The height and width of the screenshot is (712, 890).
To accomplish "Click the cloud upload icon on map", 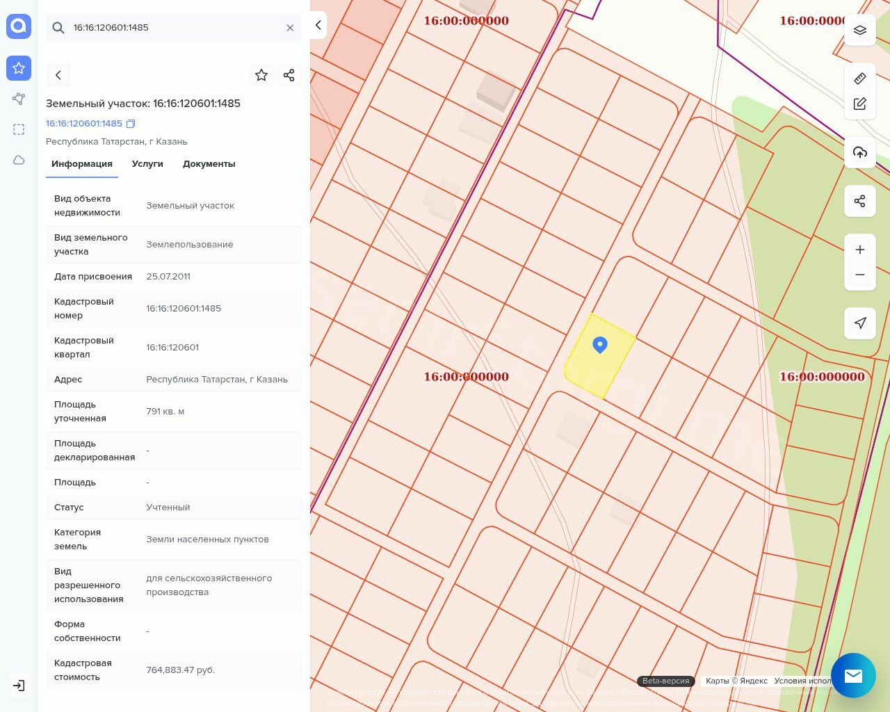I will click(x=859, y=152).
